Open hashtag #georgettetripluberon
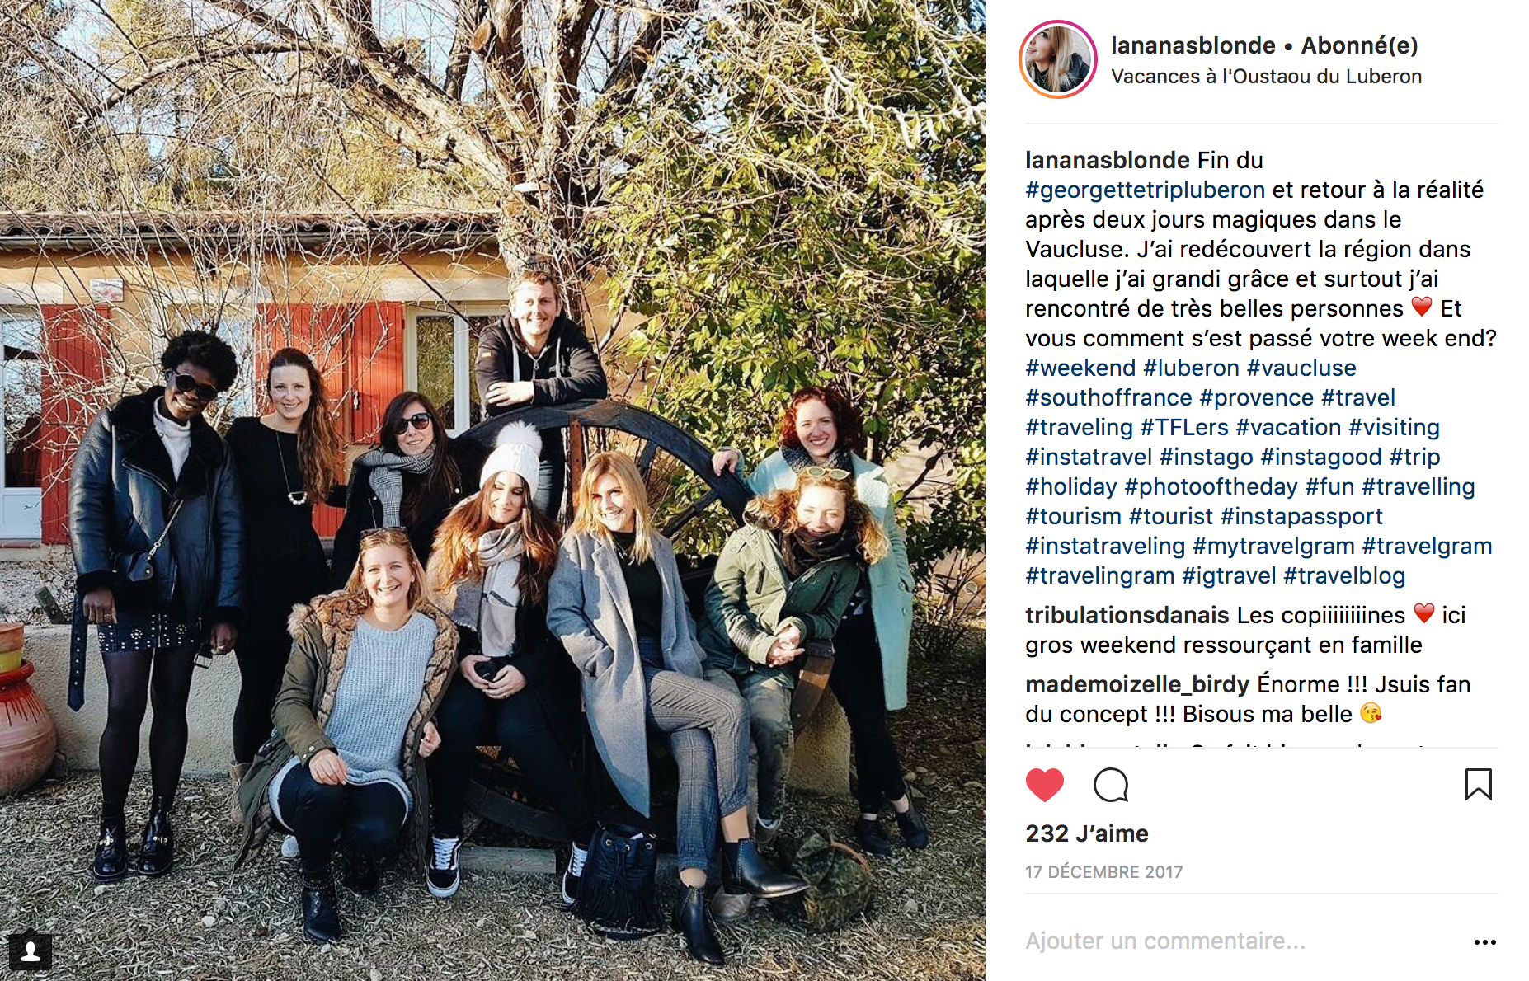The width and height of the screenshot is (1529, 981). pos(1145,190)
